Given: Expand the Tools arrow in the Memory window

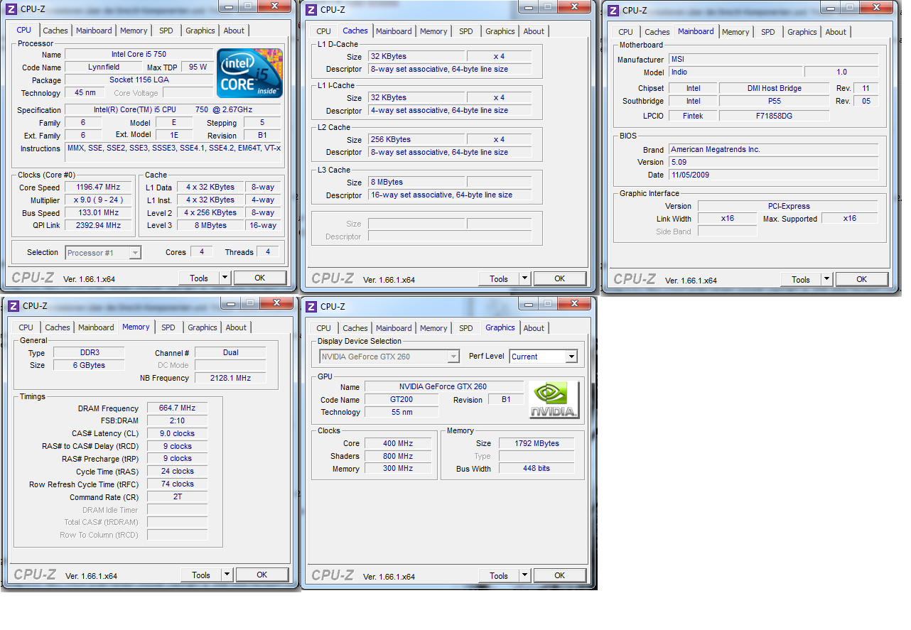Looking at the screenshot, I should 227,575.
